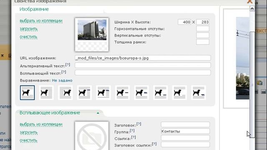Click 'выбрать из коллекции' in Изображение section
267x150 pixels.
tap(41, 21)
